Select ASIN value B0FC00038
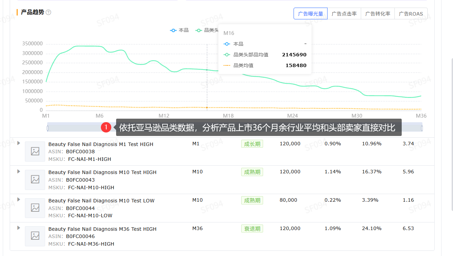This screenshot has height=256, width=453. 80,152
